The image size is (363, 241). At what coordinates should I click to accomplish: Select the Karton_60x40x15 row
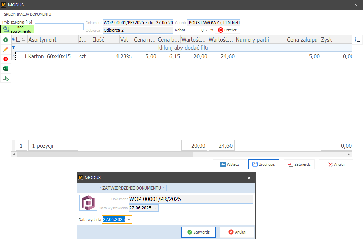coord(49,56)
